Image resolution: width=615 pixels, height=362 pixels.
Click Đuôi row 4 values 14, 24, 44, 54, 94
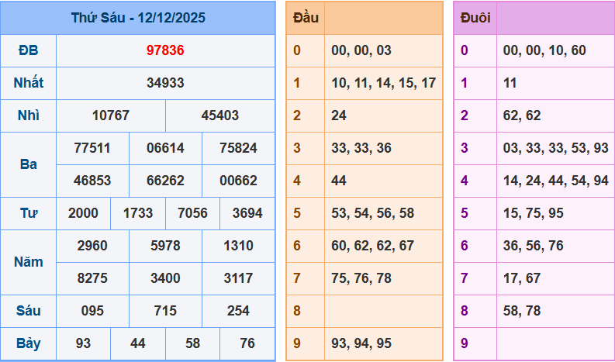click(x=555, y=181)
